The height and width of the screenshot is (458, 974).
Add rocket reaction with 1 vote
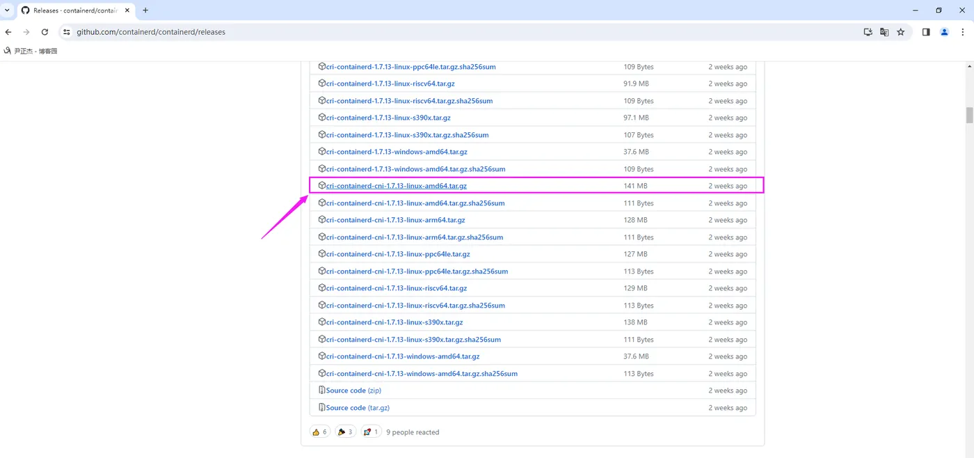click(371, 432)
